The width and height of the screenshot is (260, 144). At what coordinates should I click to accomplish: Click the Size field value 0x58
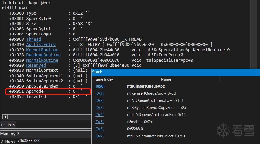point(78,23)
